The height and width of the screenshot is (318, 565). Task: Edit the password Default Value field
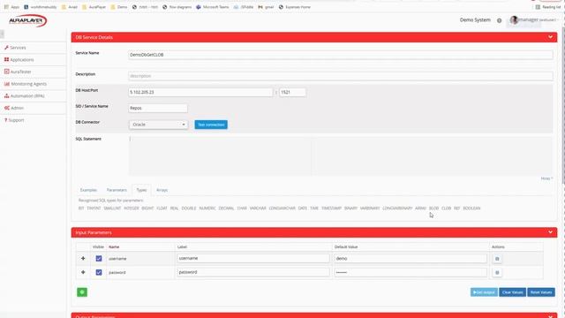[411, 272]
